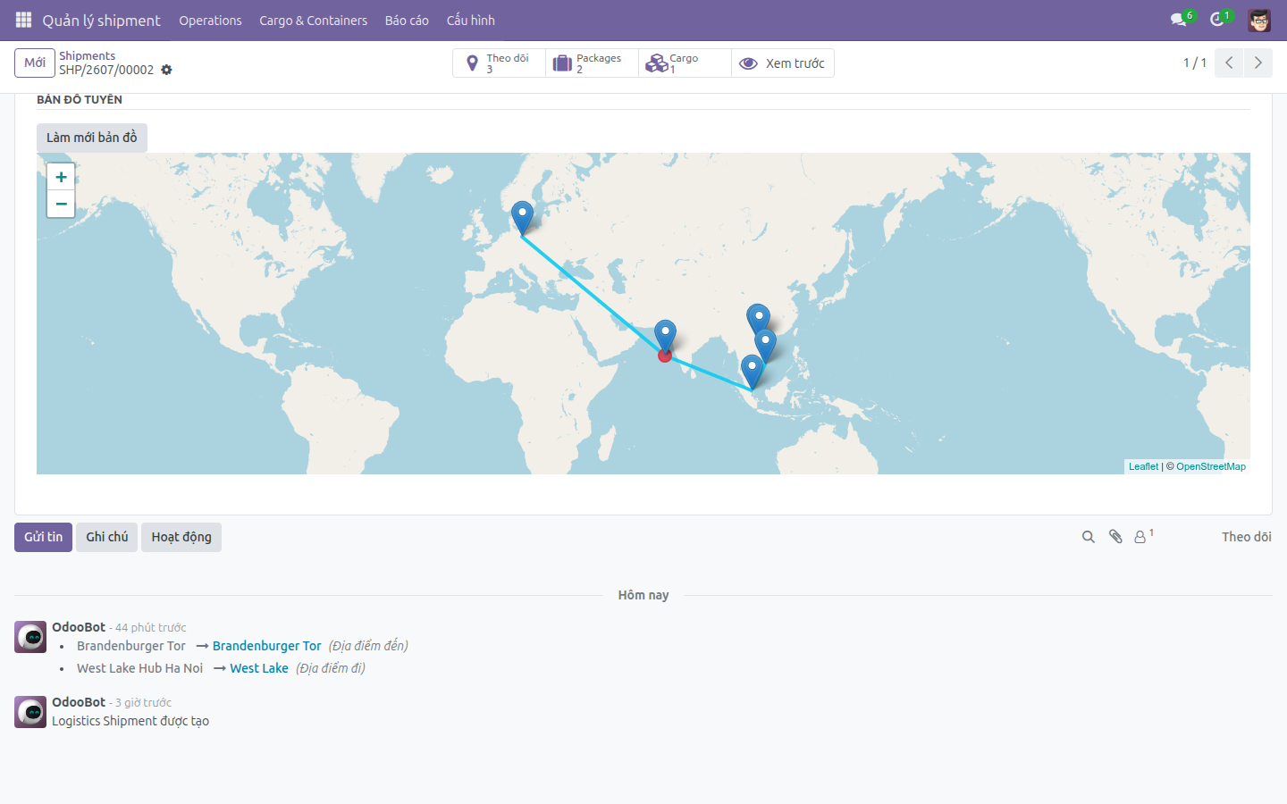The width and height of the screenshot is (1287, 804).
Task: Zoom out on the map
Action: [61, 205]
